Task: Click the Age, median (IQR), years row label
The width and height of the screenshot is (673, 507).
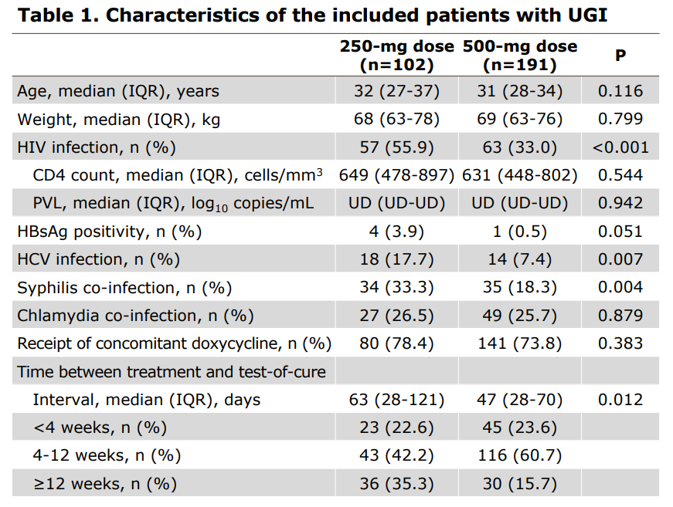Action: click(x=118, y=91)
